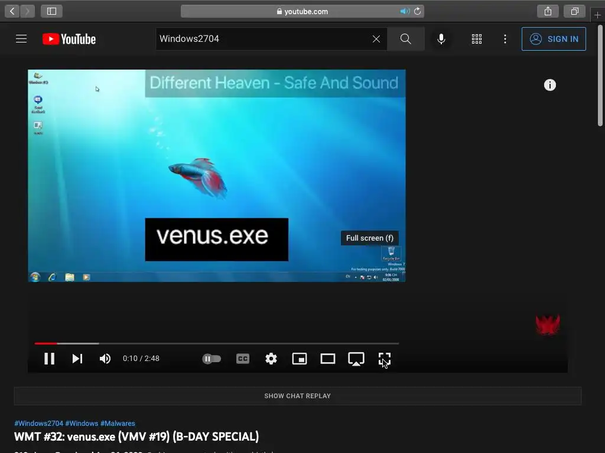Click the video frame to pause

216,176
